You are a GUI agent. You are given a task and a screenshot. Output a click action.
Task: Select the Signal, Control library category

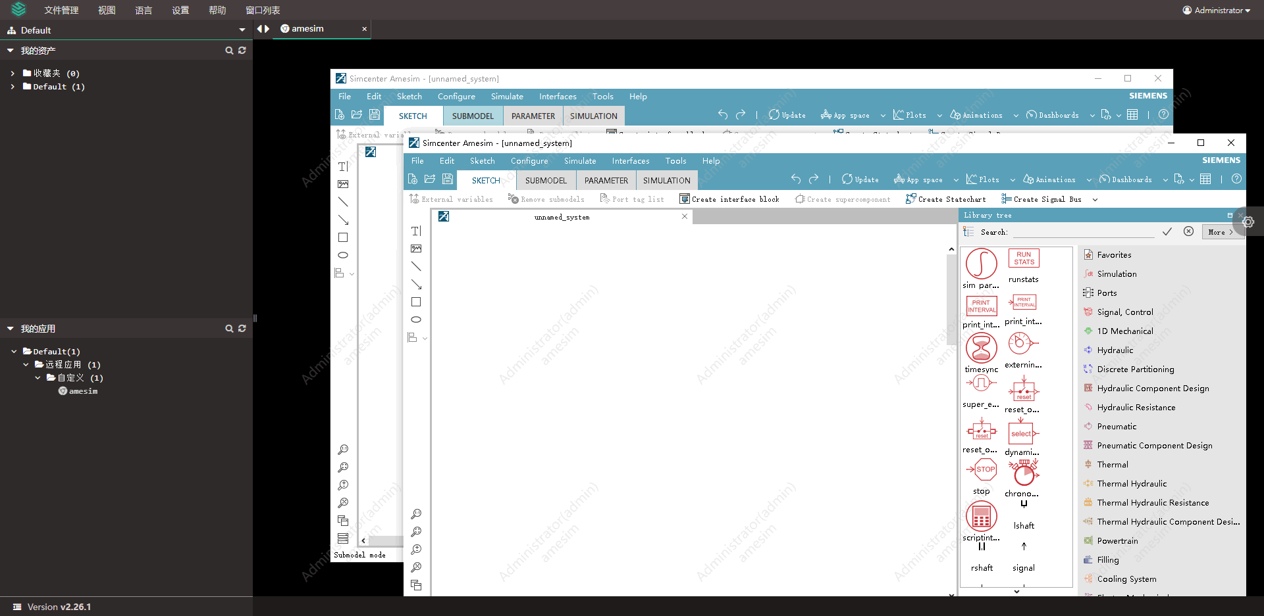click(x=1125, y=312)
